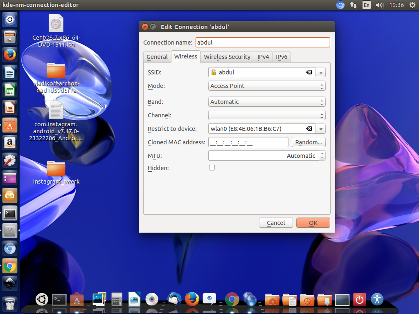Toggle the Hidden network checkbox

coord(212,168)
